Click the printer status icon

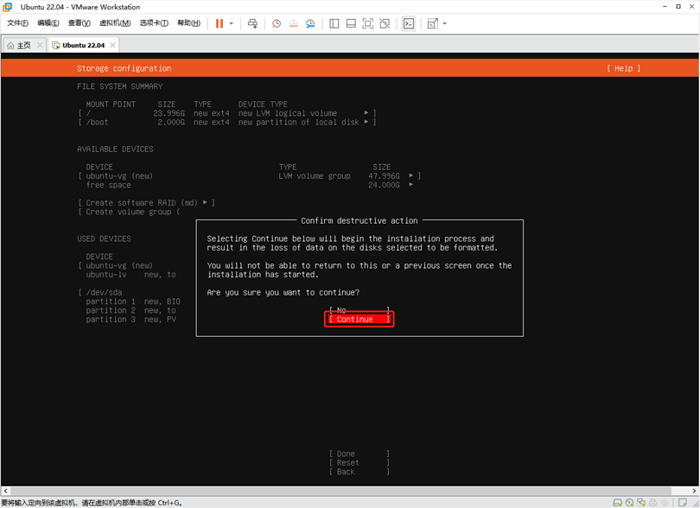click(x=653, y=503)
